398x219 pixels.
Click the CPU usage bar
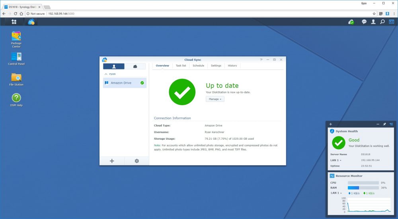tap(363, 183)
